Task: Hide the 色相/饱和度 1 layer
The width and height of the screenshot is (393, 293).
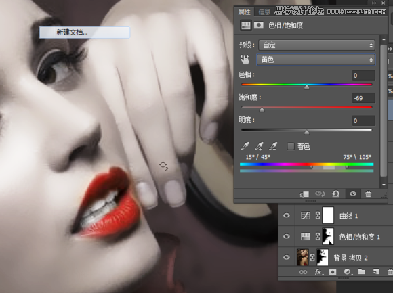Action: pos(287,236)
